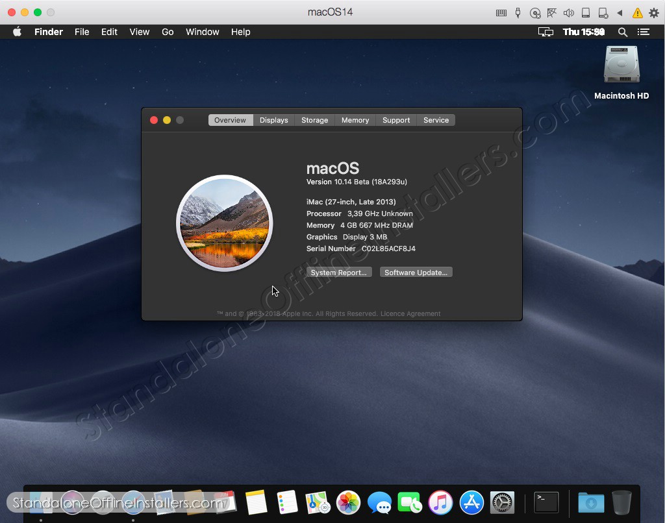
Task: Open Calendar from the Dock
Action: [225, 502]
